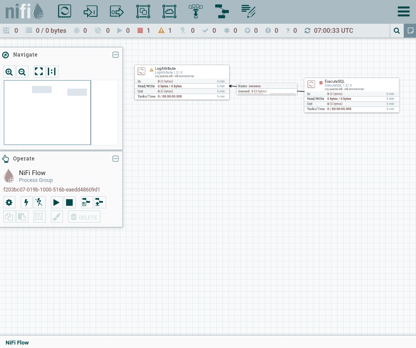Click the active threads count icon

point(6,31)
